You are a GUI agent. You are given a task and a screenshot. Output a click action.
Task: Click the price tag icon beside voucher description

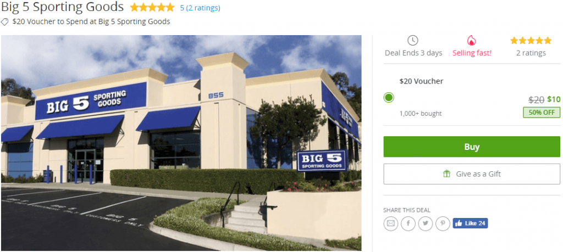click(4, 22)
